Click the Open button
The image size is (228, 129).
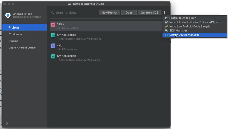tap(129, 13)
